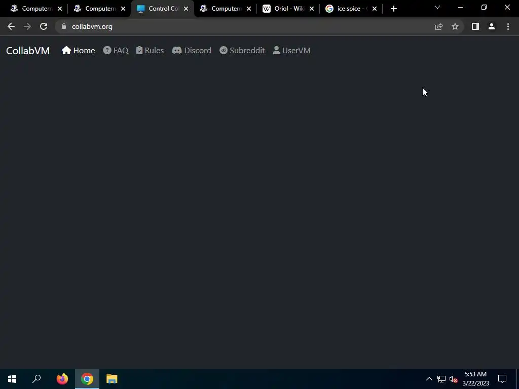Open the Subreddit link
Screen dimensions: 519x389
242,50
